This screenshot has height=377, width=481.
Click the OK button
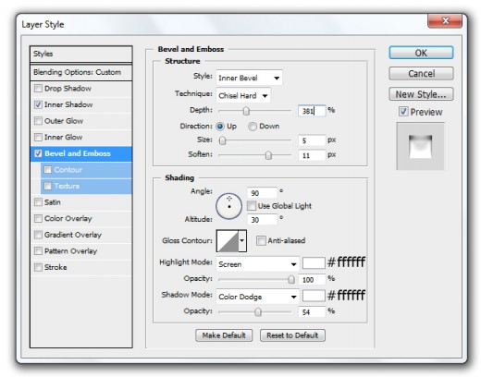(421, 53)
